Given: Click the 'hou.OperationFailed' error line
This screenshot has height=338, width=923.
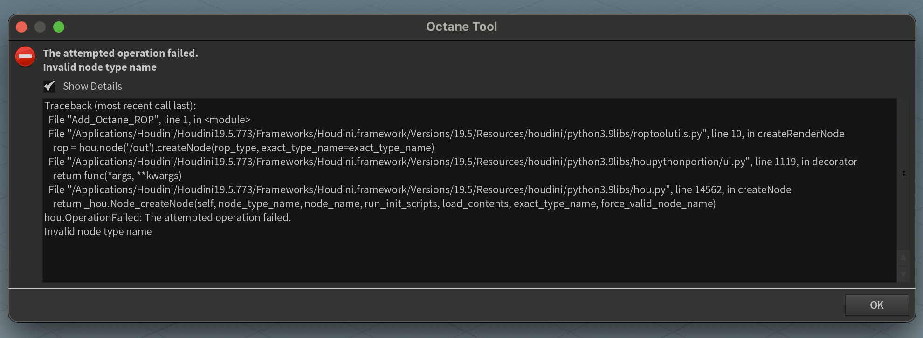Looking at the screenshot, I should [x=167, y=218].
